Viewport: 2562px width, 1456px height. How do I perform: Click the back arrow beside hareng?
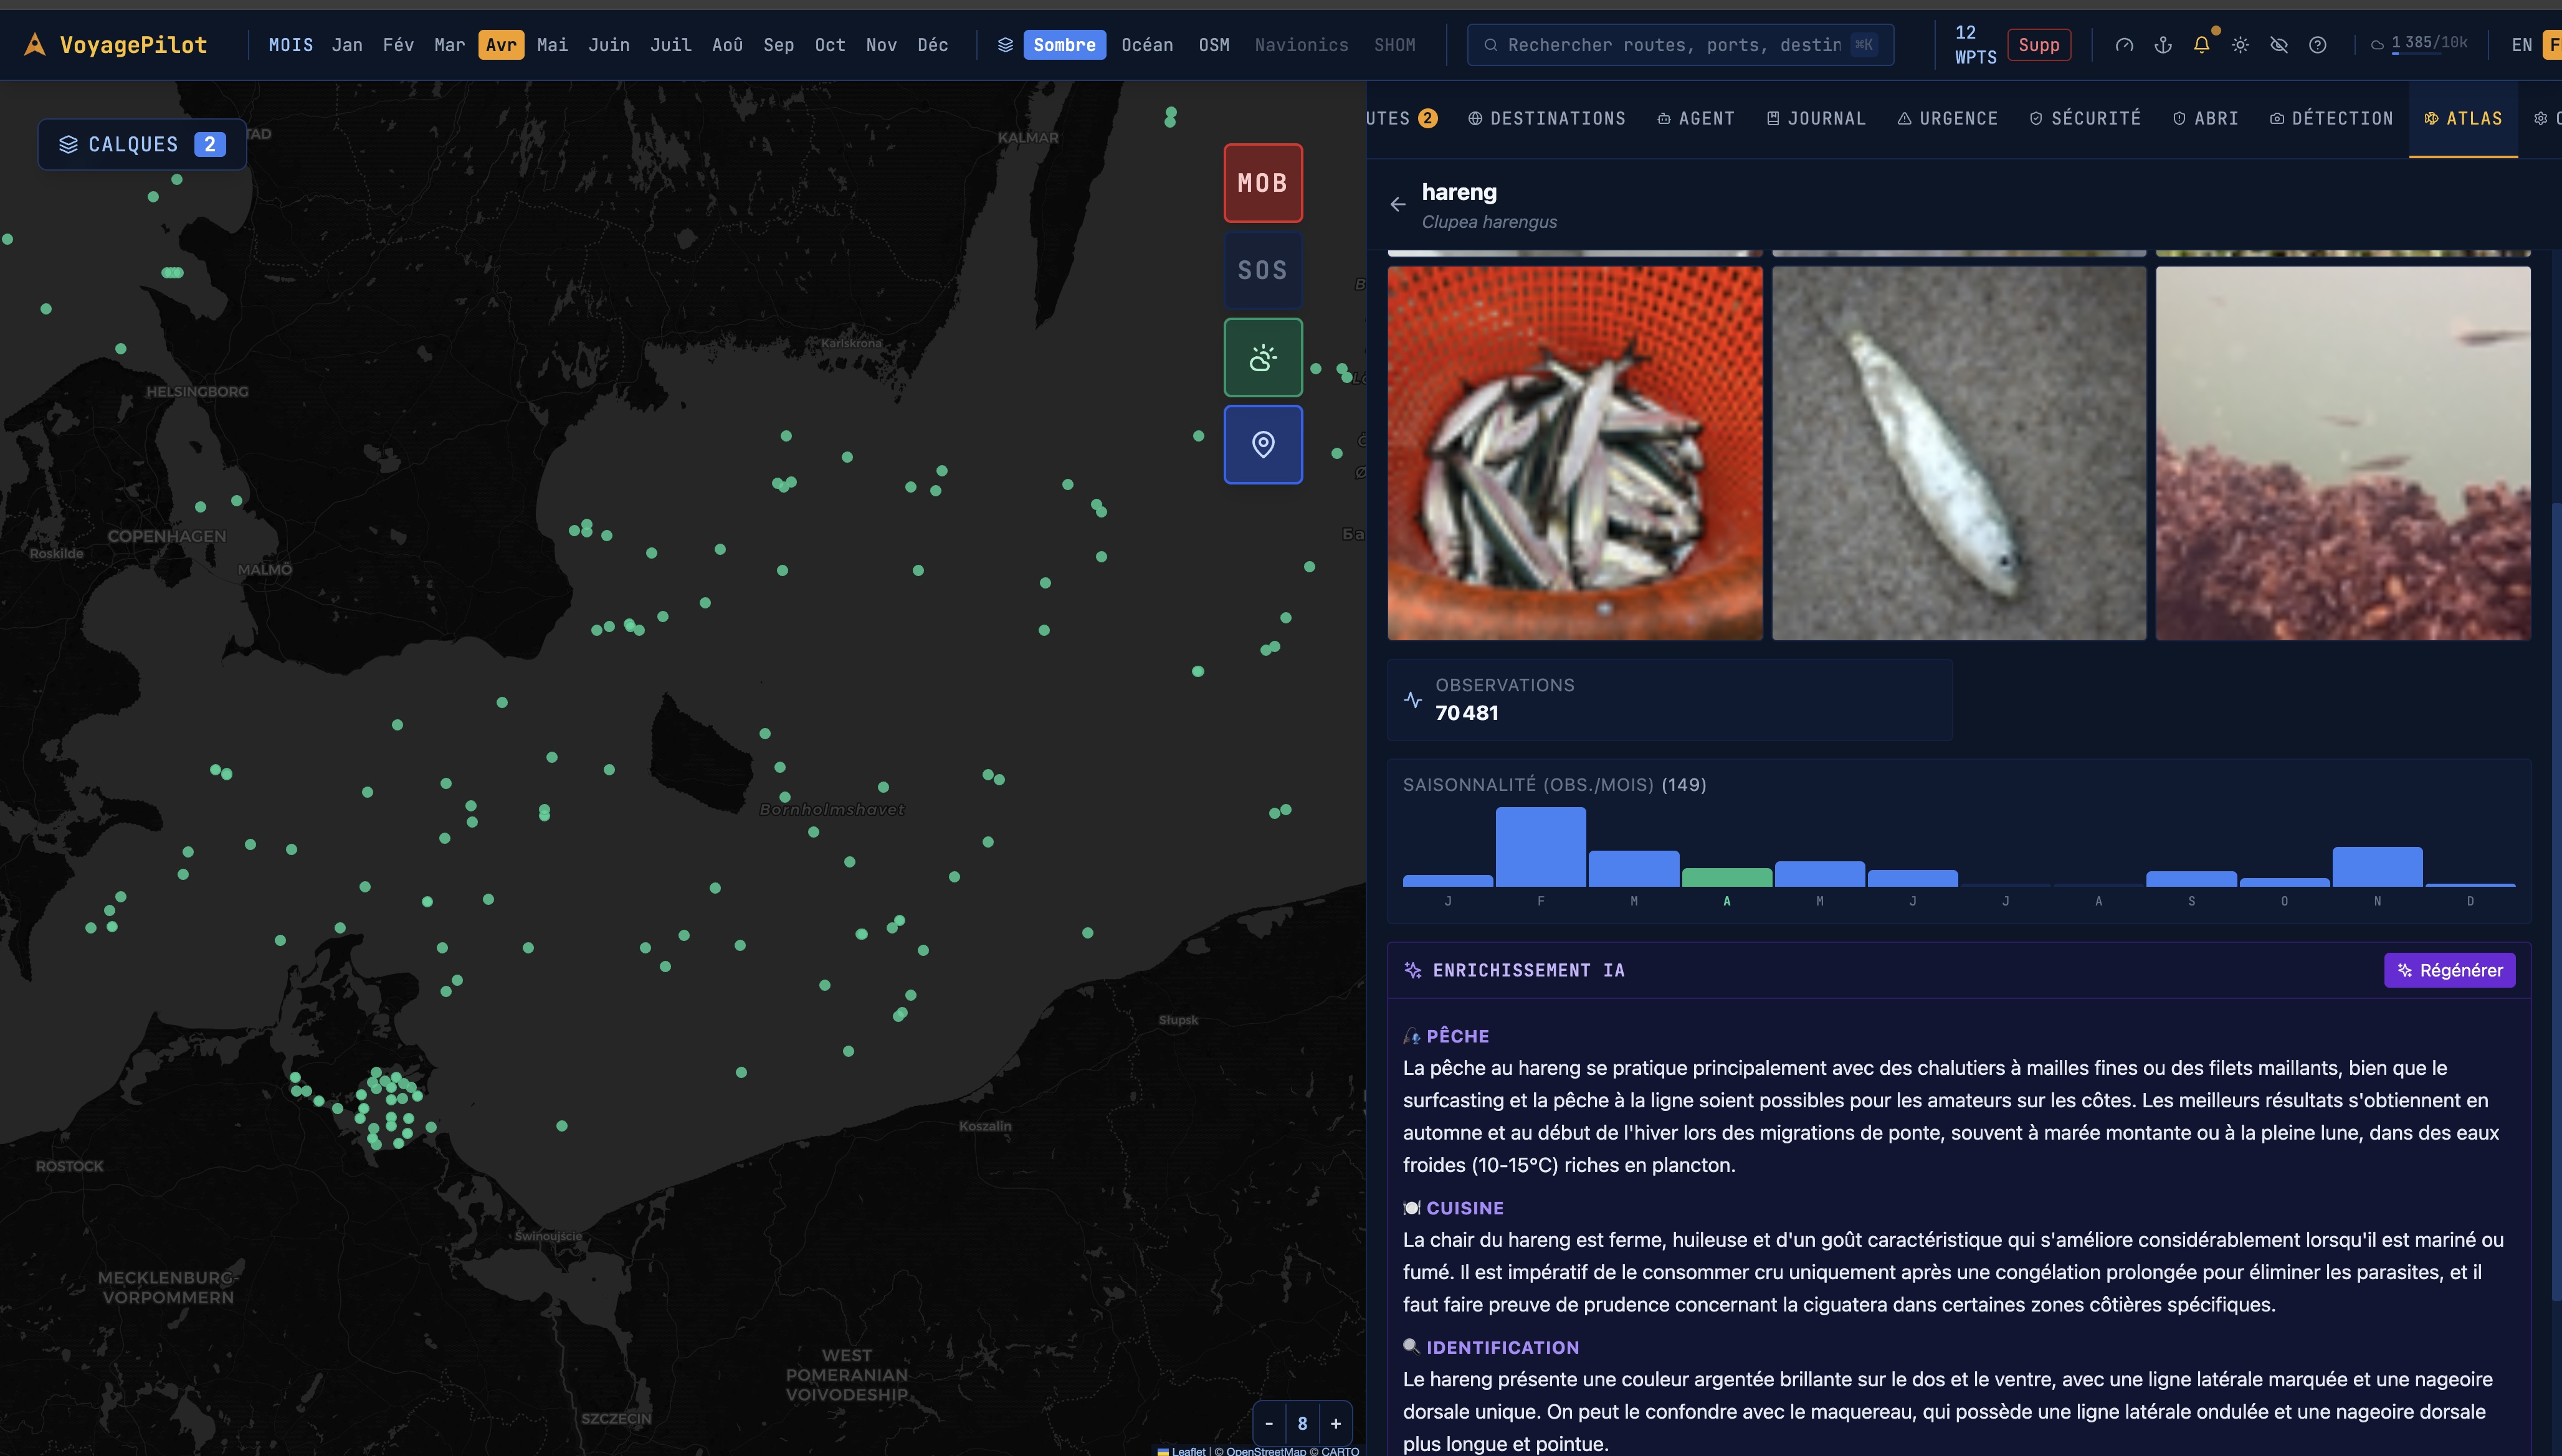coord(1398,204)
